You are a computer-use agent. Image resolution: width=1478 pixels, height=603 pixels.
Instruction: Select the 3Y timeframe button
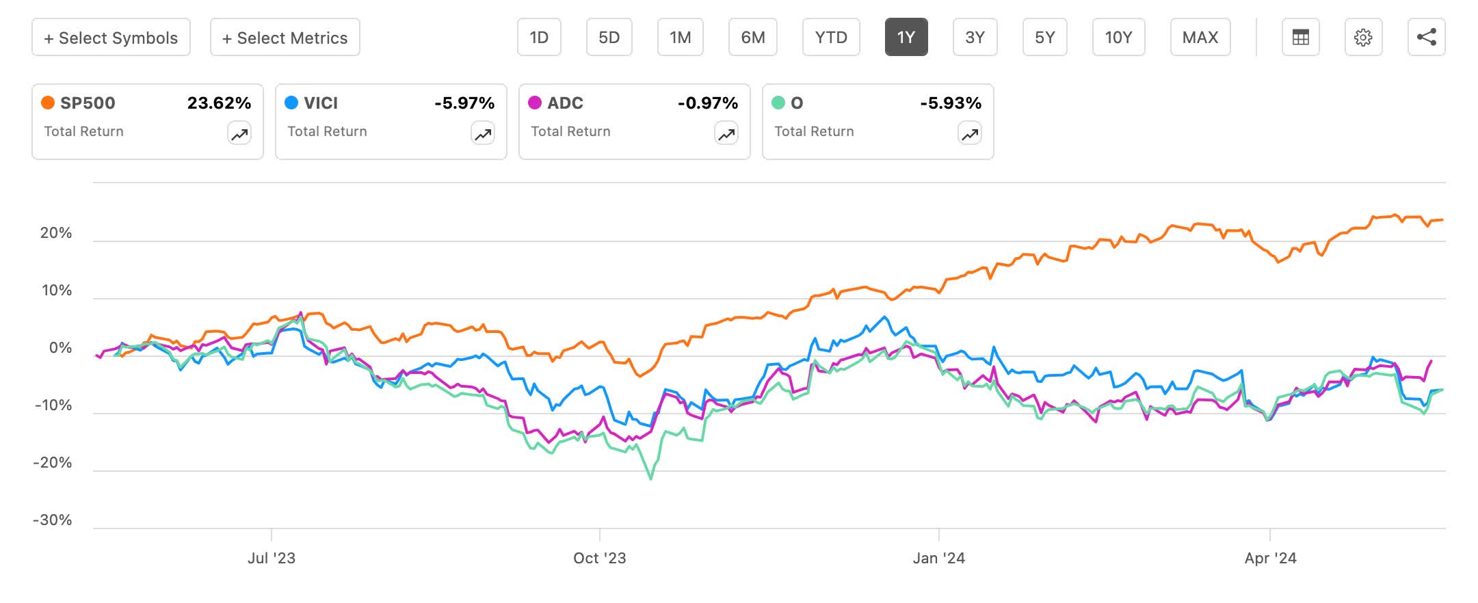[x=975, y=38]
